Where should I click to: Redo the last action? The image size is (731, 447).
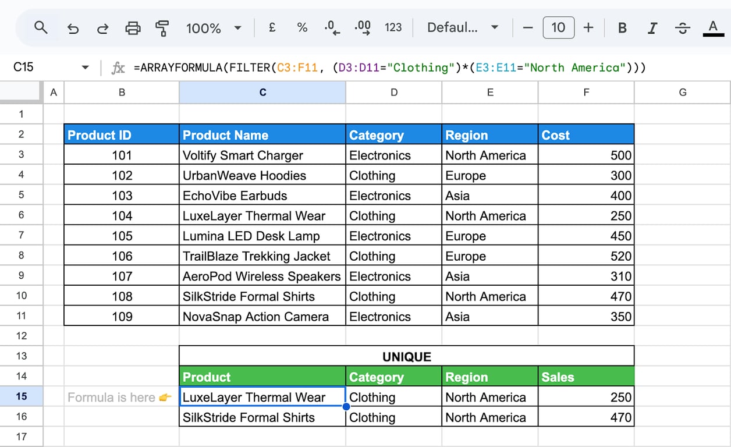[x=102, y=28]
